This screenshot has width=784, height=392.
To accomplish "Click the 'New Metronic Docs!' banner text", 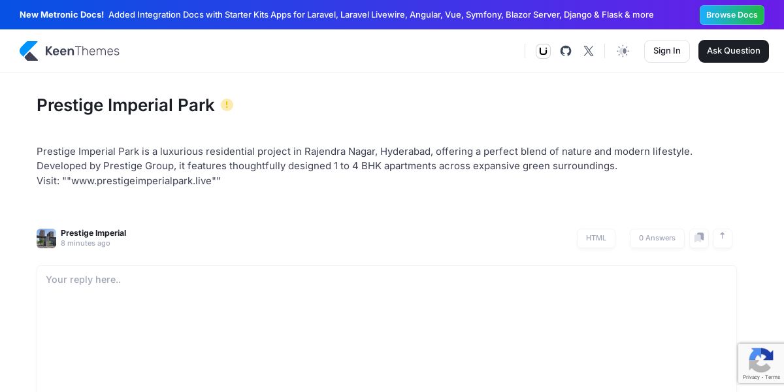I will (61, 15).
